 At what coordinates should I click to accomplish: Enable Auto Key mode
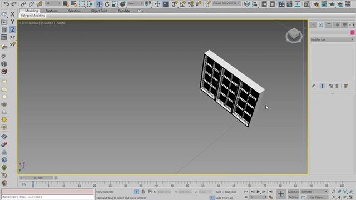click(293, 192)
